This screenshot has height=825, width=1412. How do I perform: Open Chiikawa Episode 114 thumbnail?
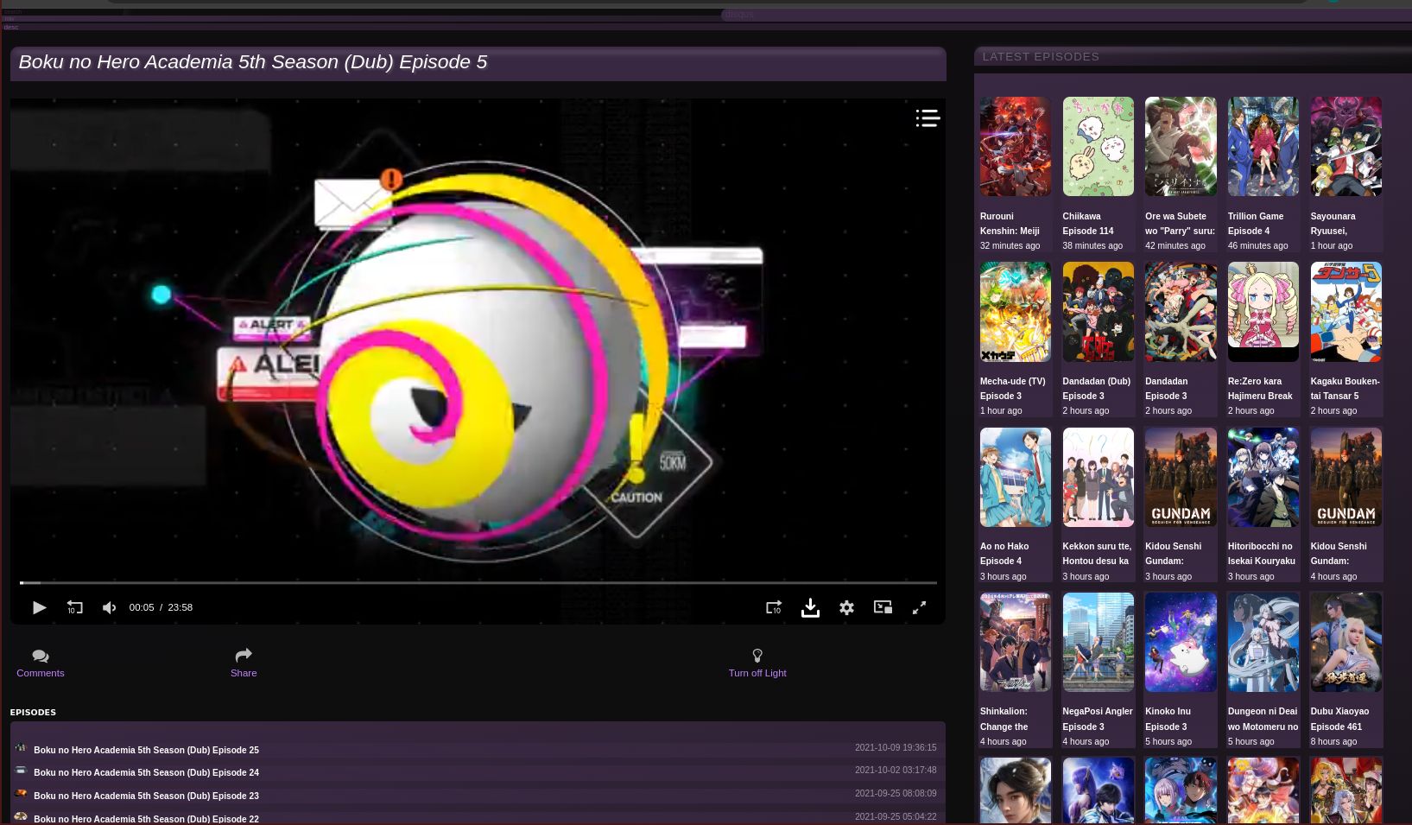pyautogui.click(x=1098, y=146)
